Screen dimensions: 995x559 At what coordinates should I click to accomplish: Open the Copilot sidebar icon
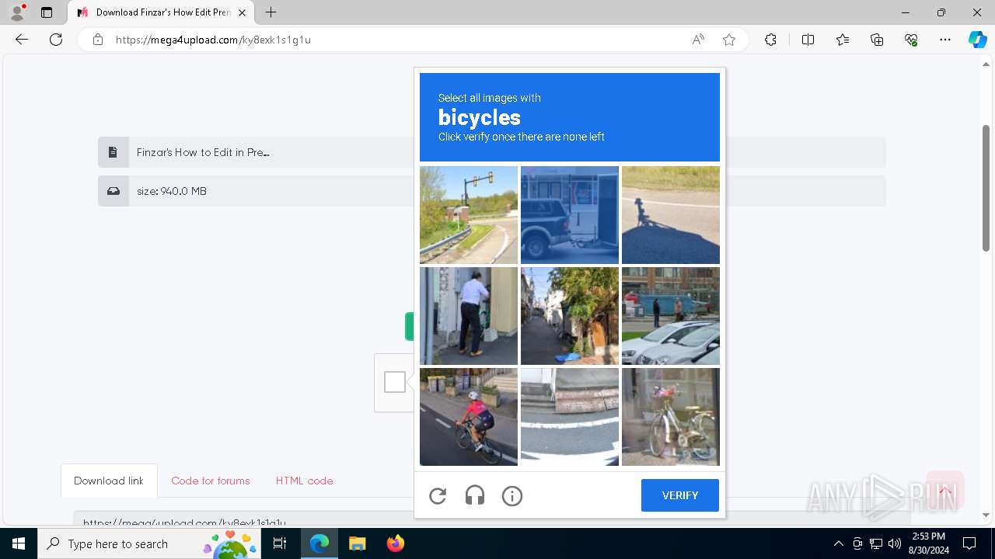click(978, 40)
